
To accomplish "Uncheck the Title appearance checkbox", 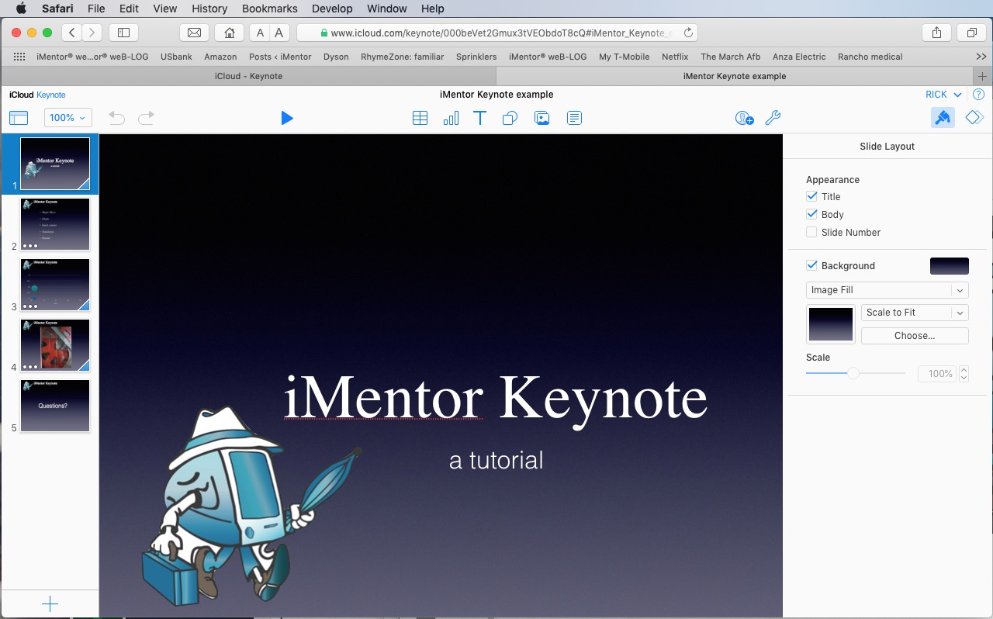I will (811, 196).
